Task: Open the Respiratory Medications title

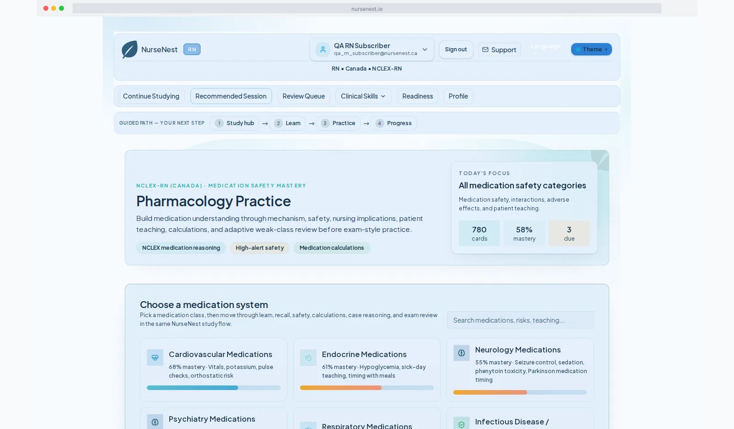Action: click(367, 426)
